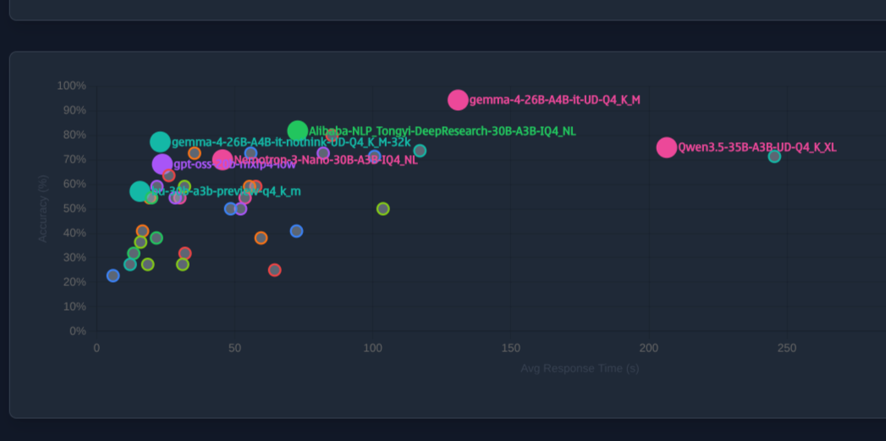This screenshot has height=441, width=886.
Task: Click the large pink Qwen3.5-35B-A3B data point
Action: (667, 147)
